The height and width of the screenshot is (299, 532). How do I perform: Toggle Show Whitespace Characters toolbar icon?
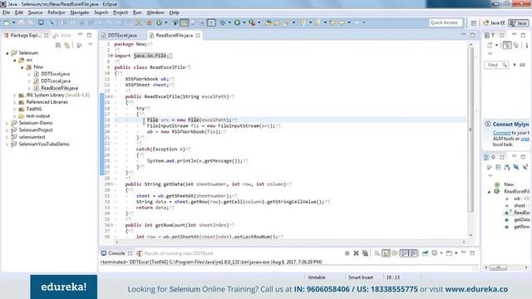coord(211,22)
